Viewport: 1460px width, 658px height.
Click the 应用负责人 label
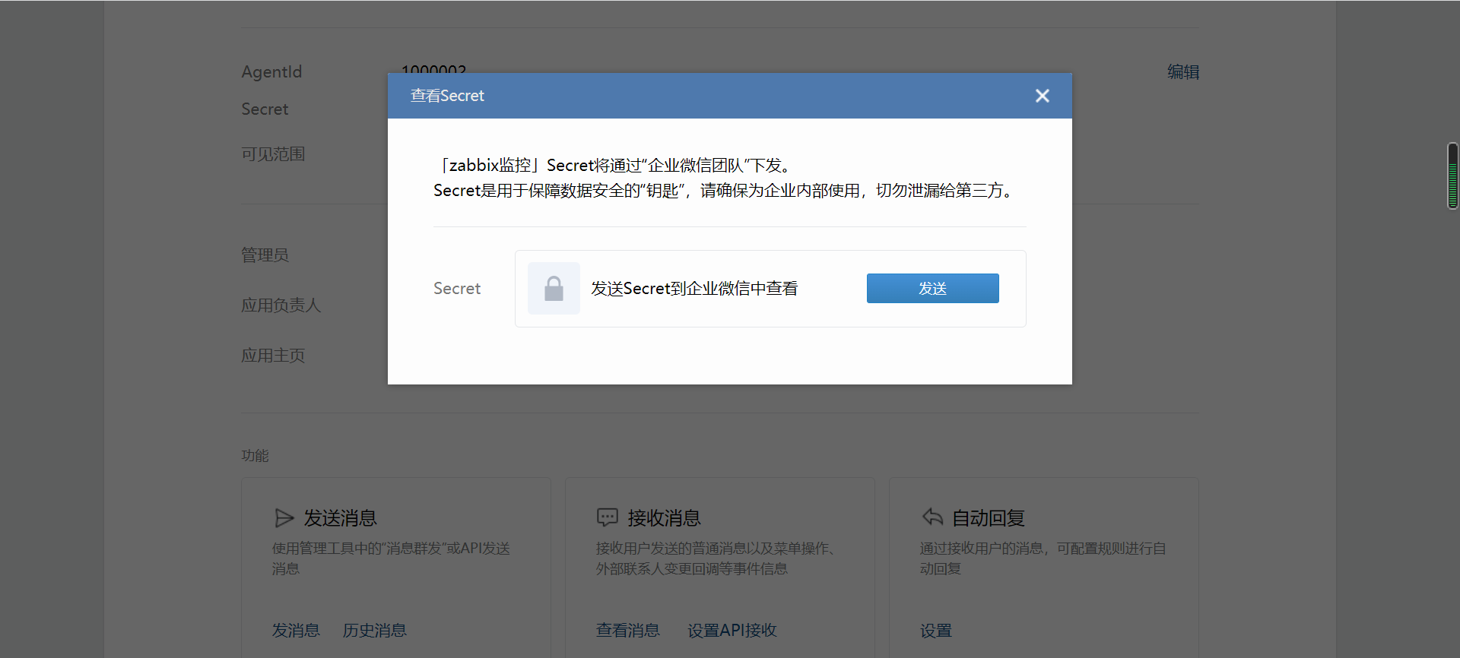click(x=281, y=305)
